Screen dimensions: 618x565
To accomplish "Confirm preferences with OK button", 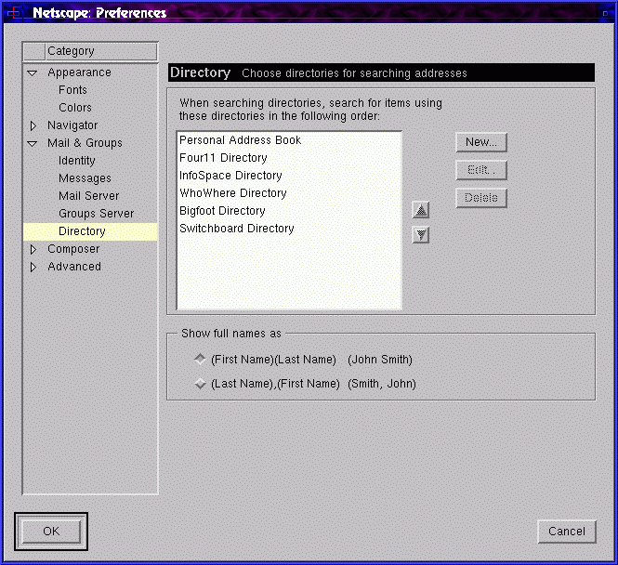I will [51, 532].
